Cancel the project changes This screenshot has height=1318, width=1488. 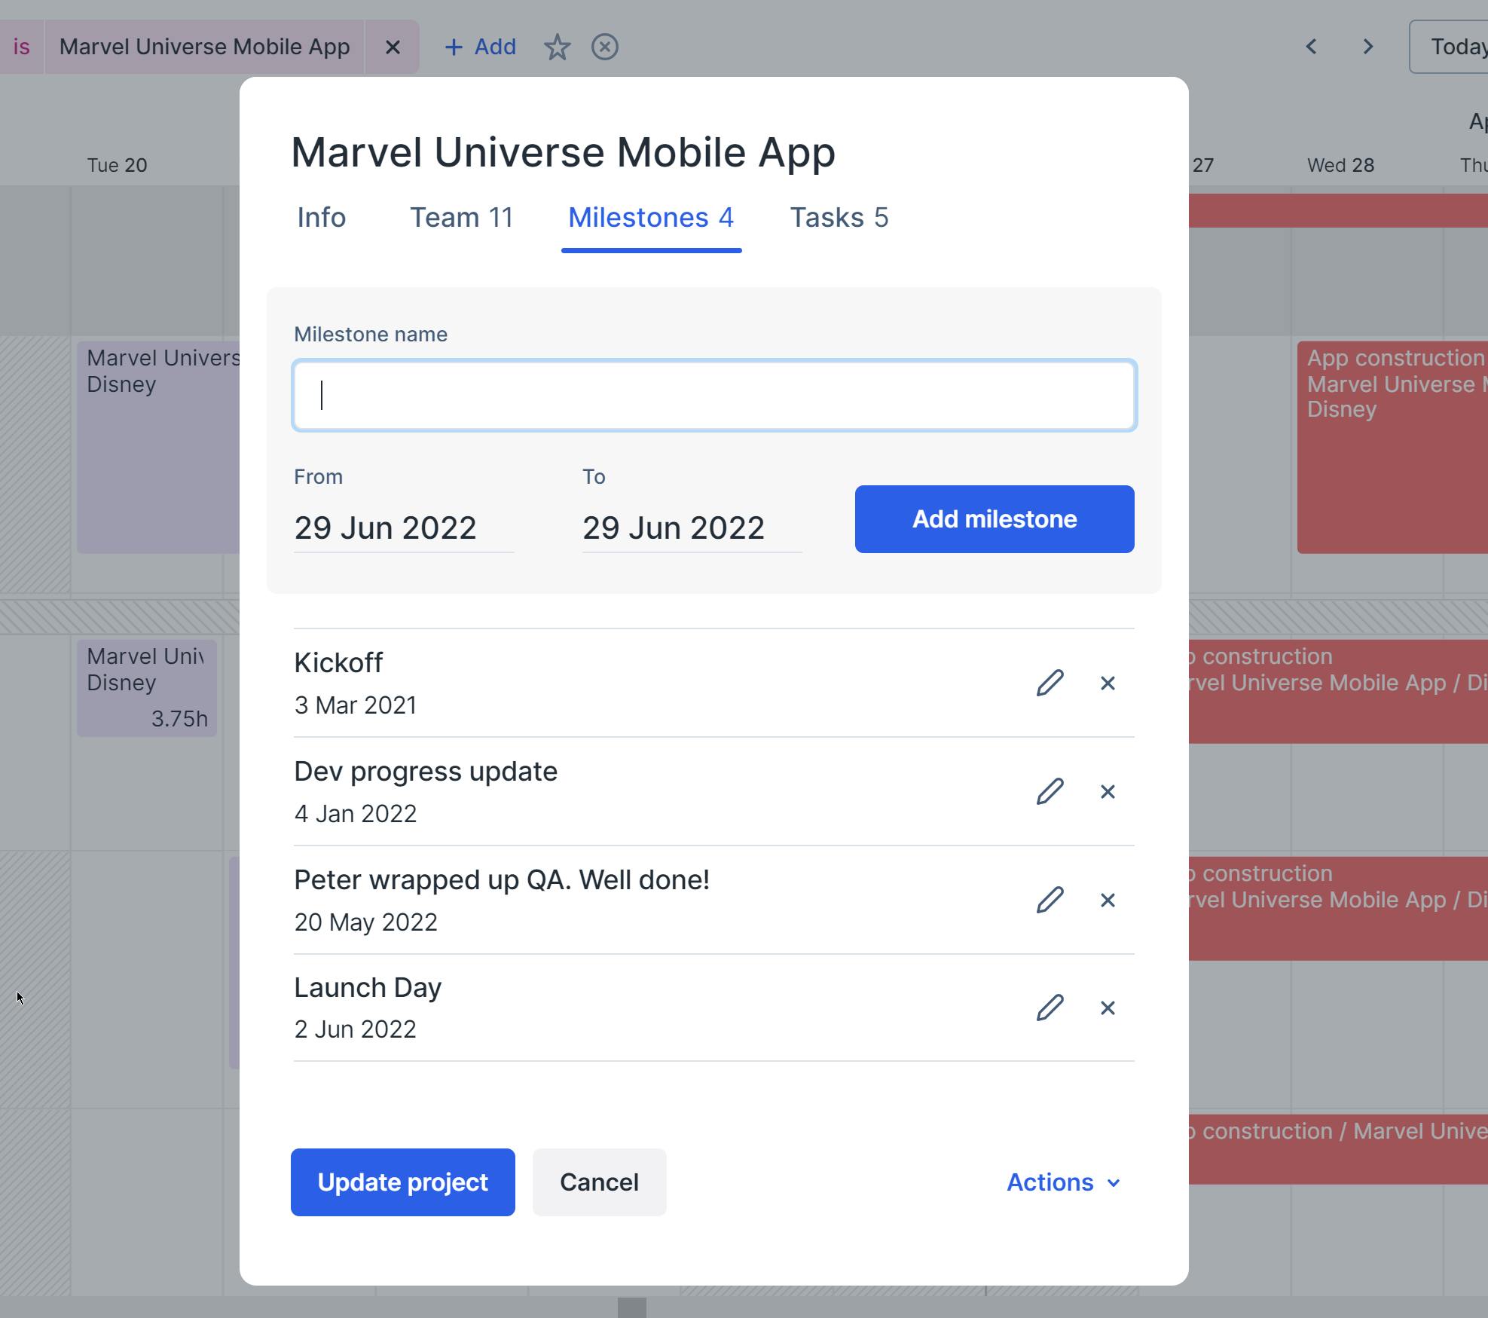pyautogui.click(x=599, y=1182)
